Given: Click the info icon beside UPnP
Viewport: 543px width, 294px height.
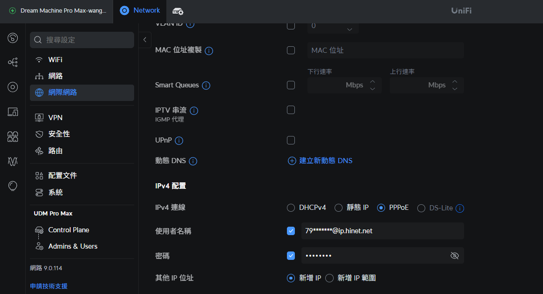Looking at the screenshot, I should click(179, 140).
